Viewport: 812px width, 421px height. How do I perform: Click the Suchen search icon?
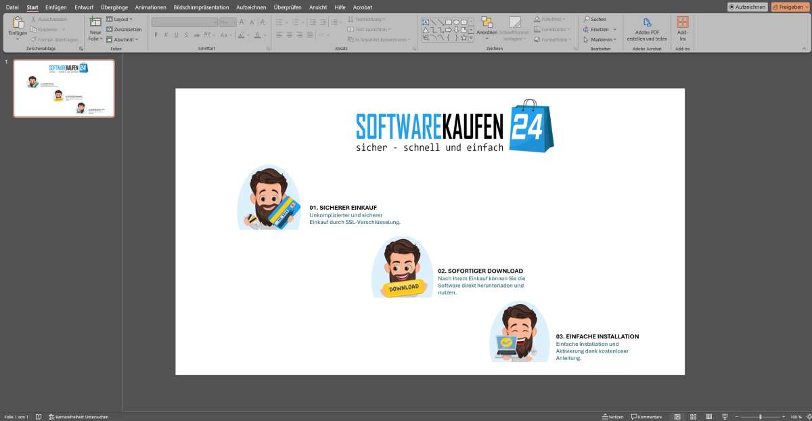(x=585, y=18)
